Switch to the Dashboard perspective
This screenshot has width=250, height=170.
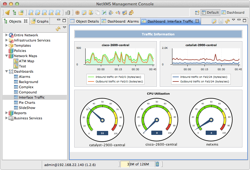(233, 13)
